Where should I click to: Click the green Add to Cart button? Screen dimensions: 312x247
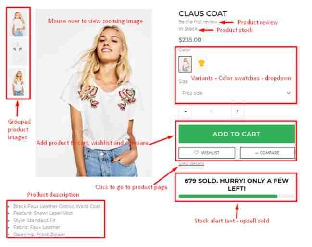click(x=237, y=134)
